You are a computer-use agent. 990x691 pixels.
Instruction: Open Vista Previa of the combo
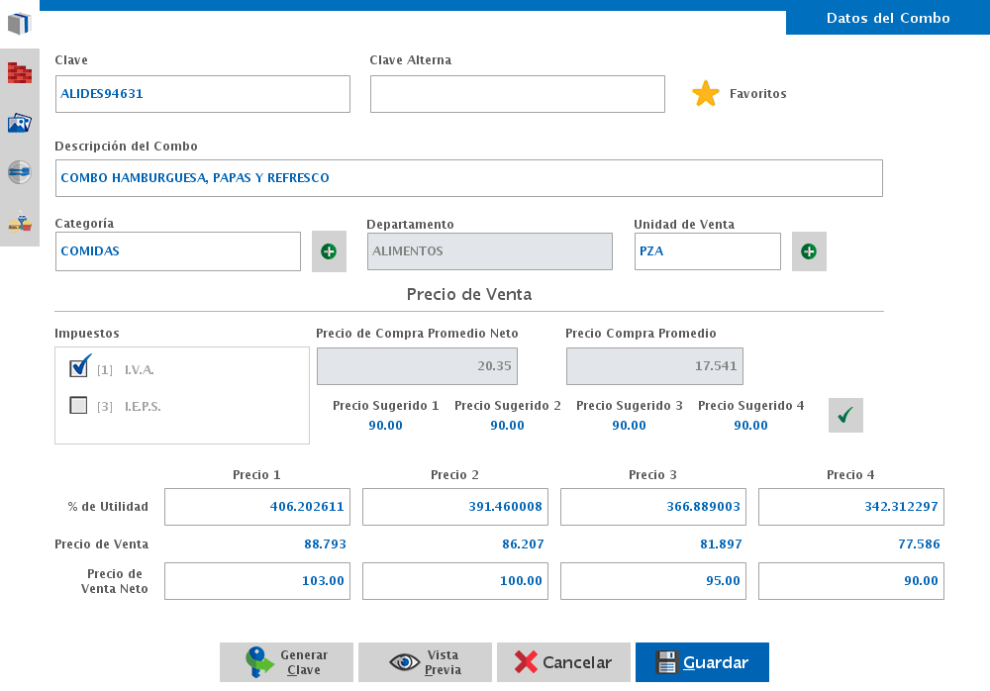click(x=425, y=662)
